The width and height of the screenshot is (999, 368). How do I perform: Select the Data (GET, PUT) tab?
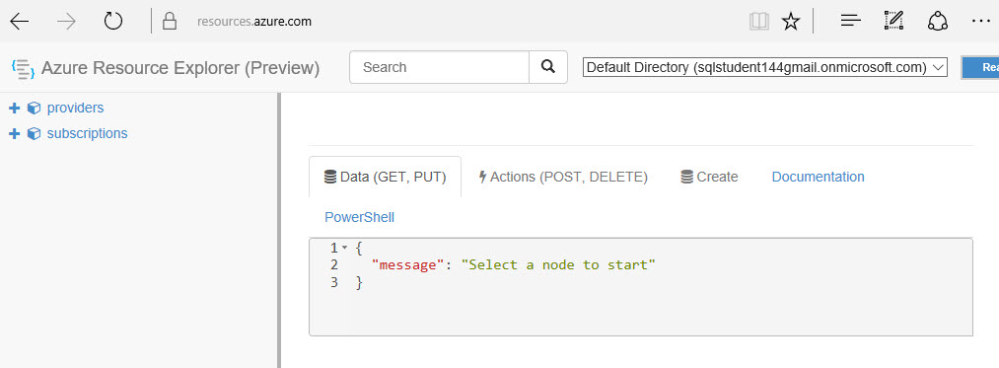coord(385,177)
